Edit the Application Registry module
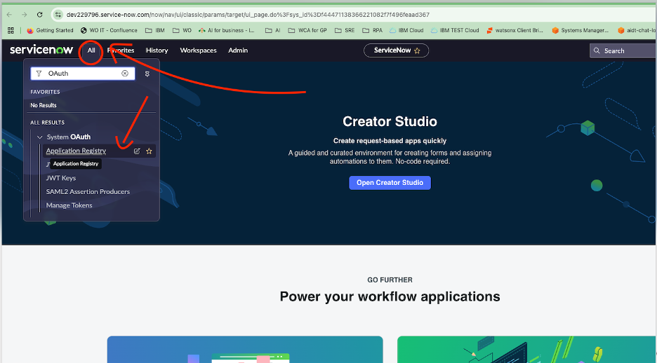657x363 pixels. coord(137,151)
